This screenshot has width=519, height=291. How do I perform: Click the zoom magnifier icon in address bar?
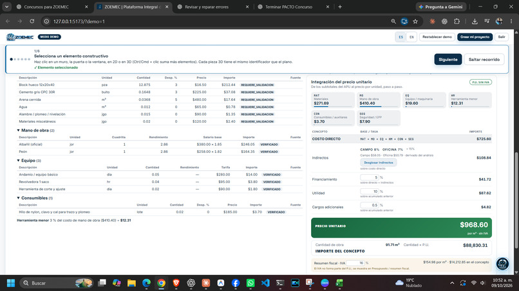(x=393, y=21)
